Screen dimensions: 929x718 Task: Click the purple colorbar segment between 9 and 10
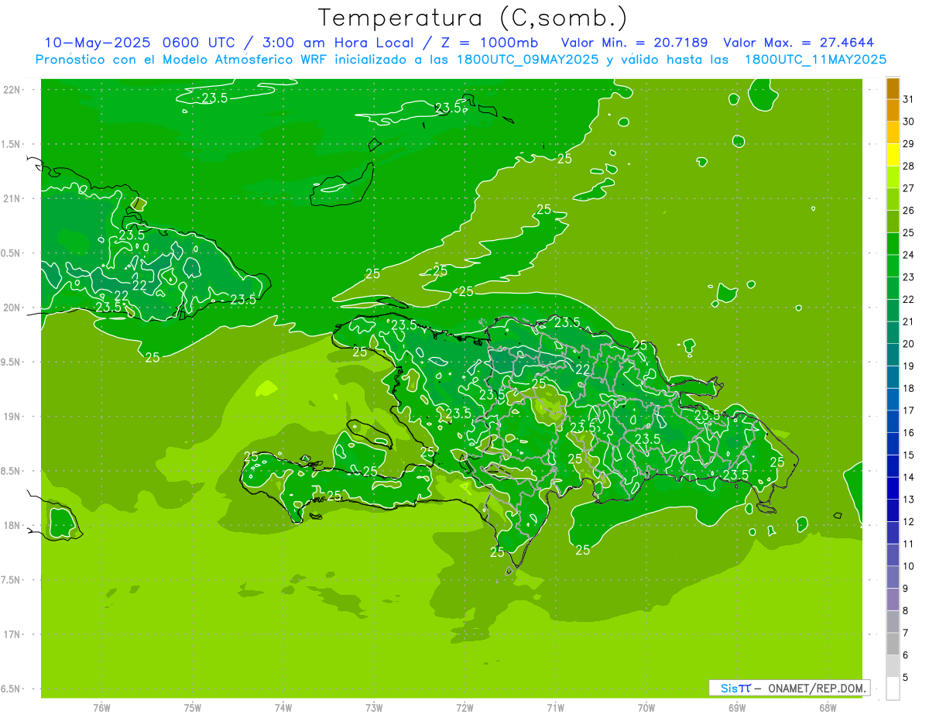tap(893, 578)
